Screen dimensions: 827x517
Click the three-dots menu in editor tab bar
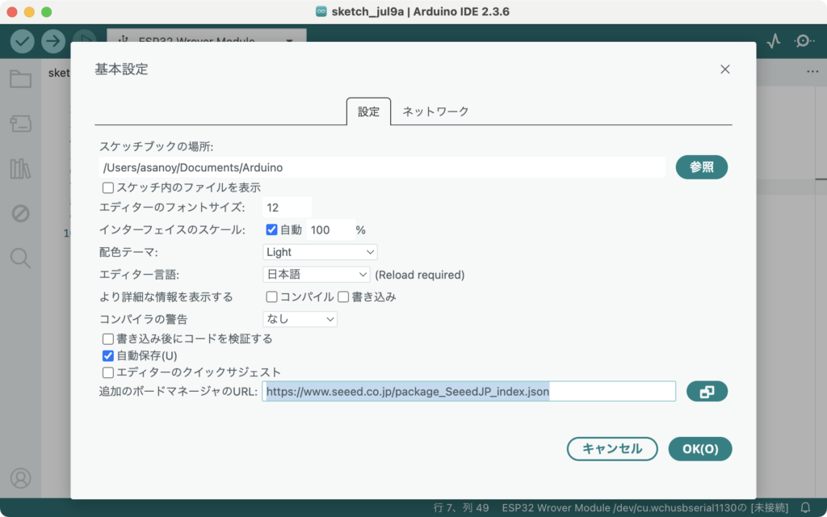click(x=812, y=72)
